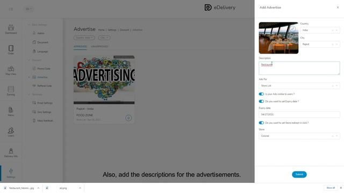Click the eDelivery logo

click(x=220, y=8)
